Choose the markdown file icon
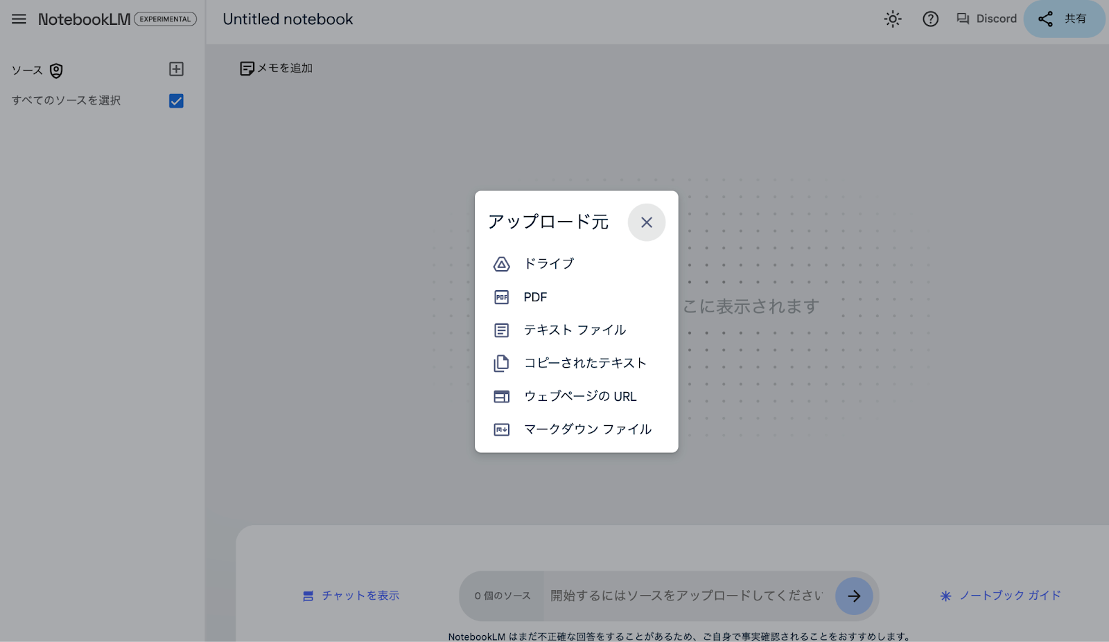This screenshot has width=1109, height=642. tap(501, 429)
